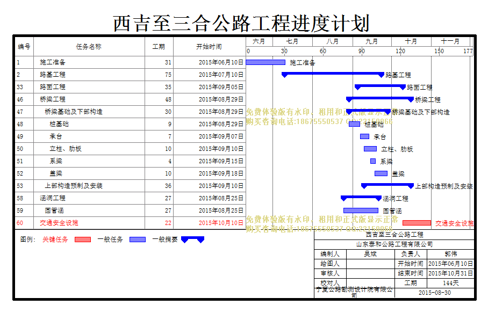Click the 承台 task bar in chart

(x=364, y=136)
